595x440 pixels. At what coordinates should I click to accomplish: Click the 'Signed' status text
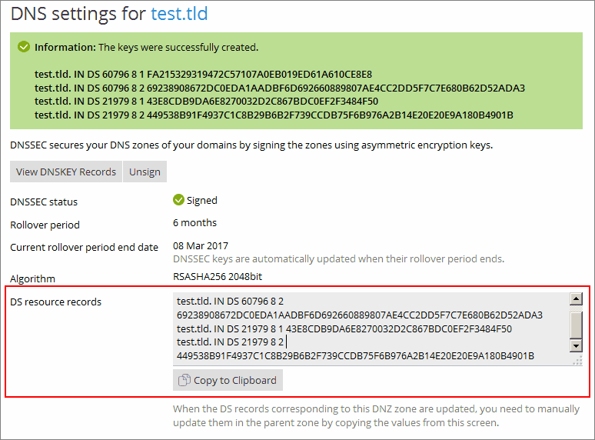click(202, 200)
